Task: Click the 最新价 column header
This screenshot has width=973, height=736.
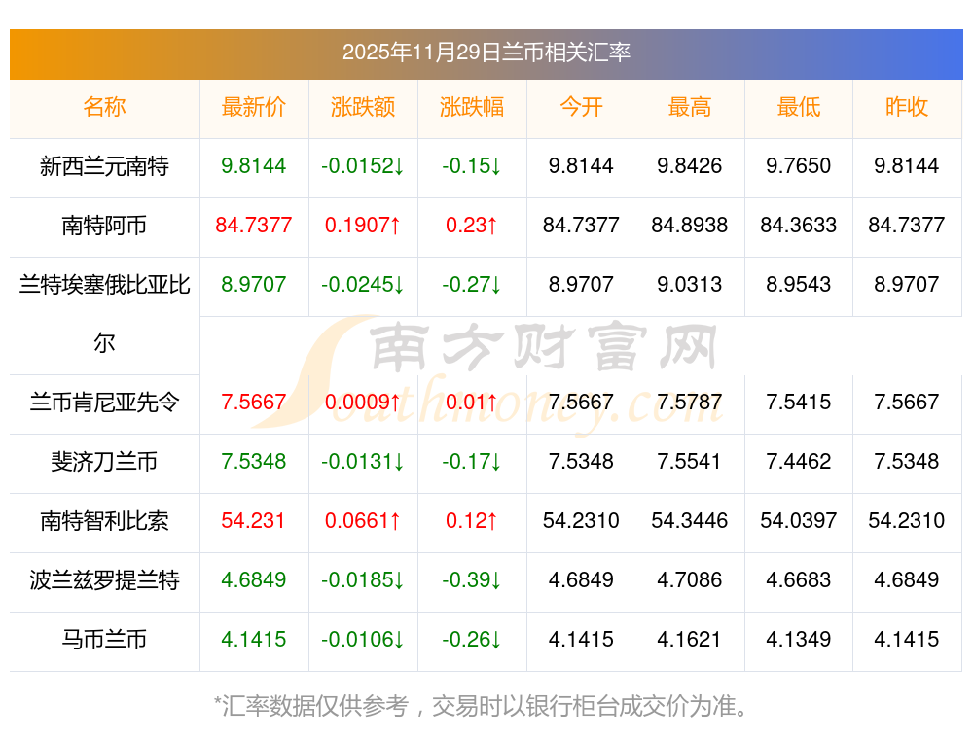Action: (254, 107)
